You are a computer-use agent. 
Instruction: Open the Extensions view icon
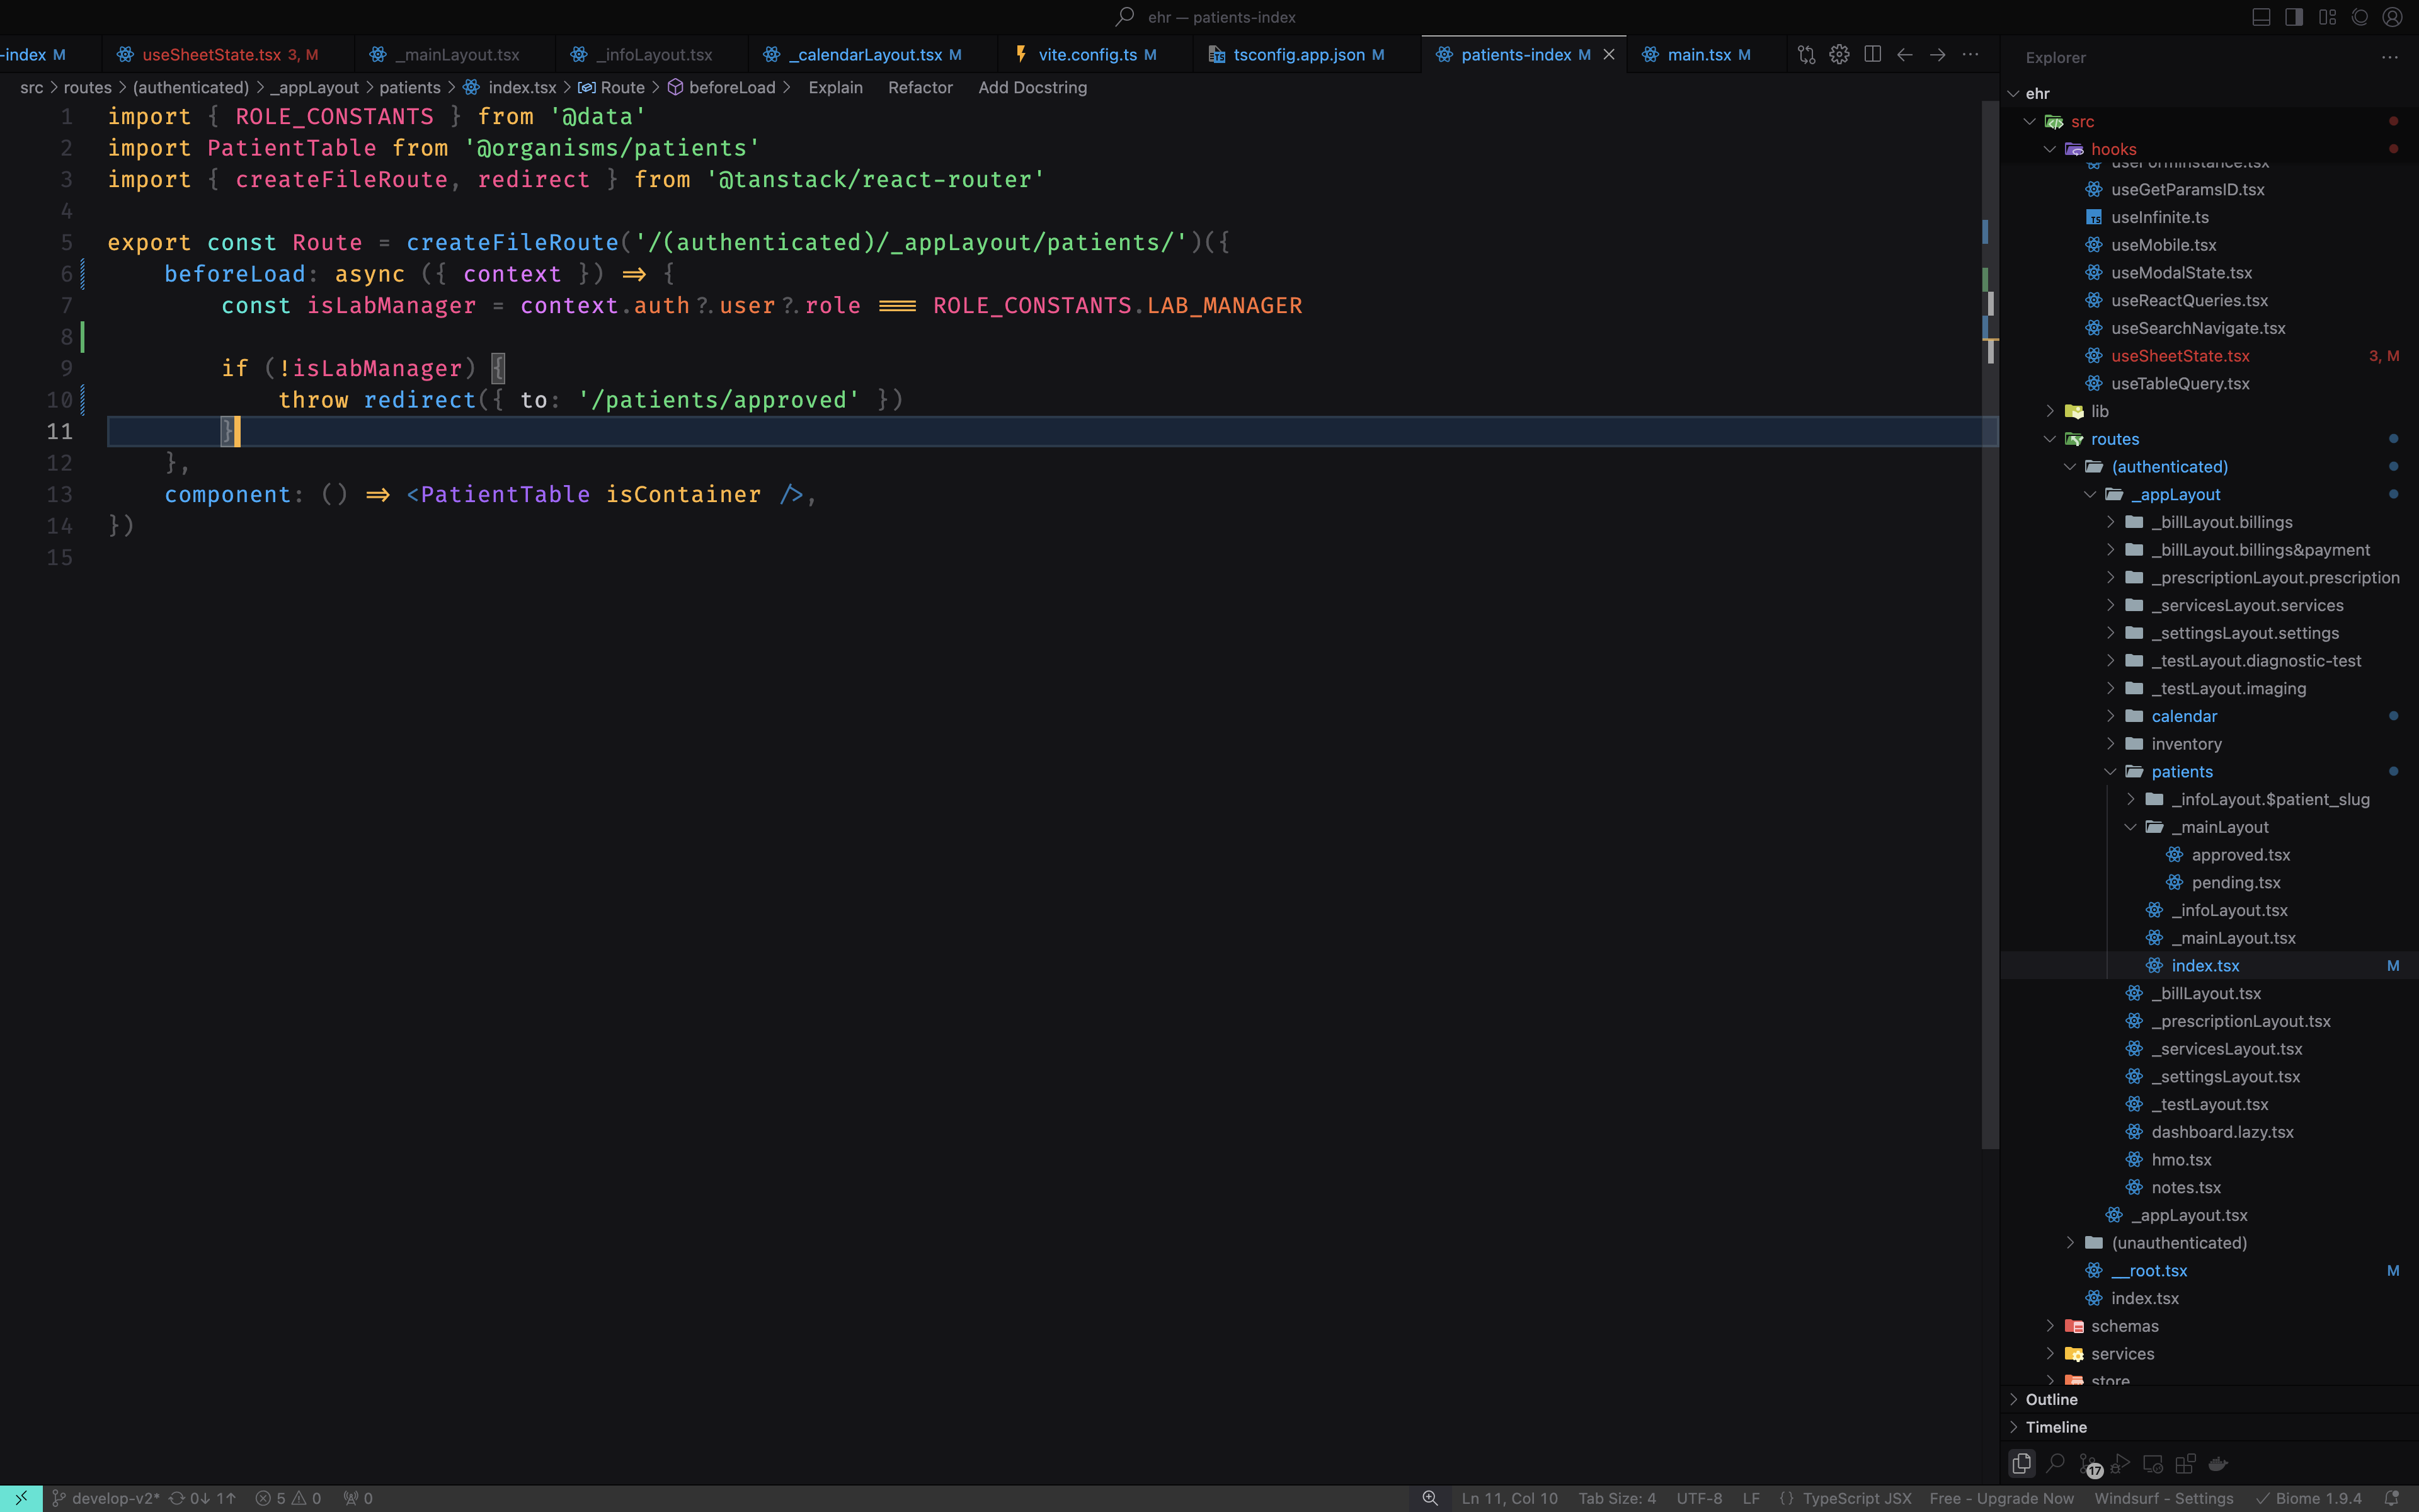point(2185,1463)
